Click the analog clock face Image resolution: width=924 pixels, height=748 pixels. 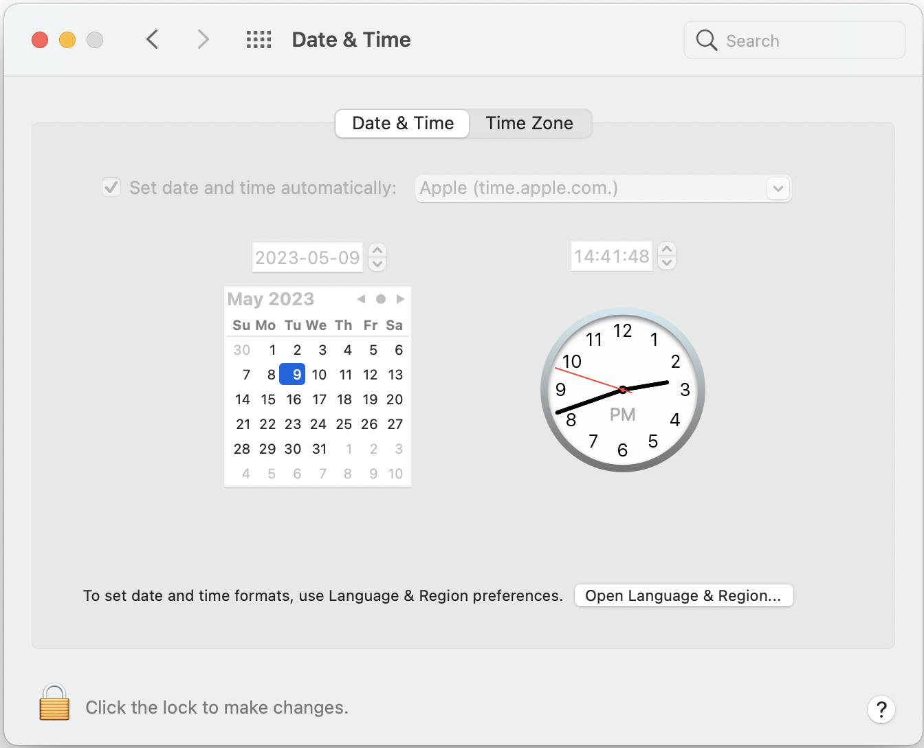pyautogui.click(x=623, y=390)
